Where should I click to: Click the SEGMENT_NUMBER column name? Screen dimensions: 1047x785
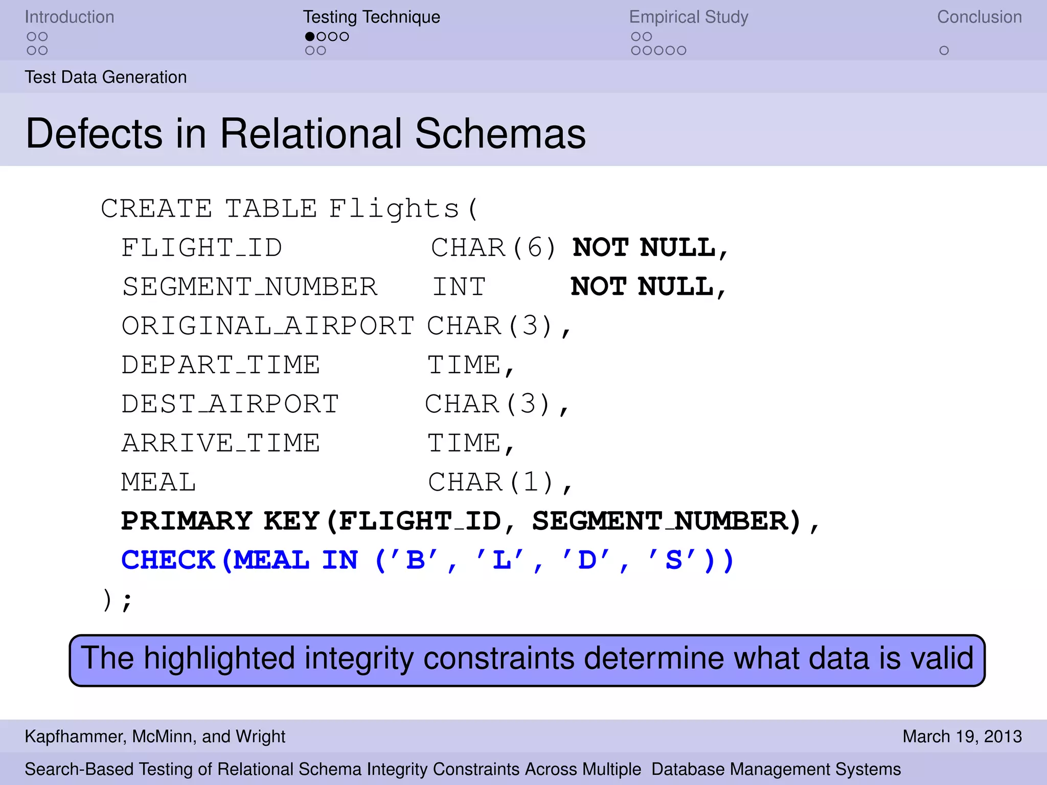click(x=250, y=287)
